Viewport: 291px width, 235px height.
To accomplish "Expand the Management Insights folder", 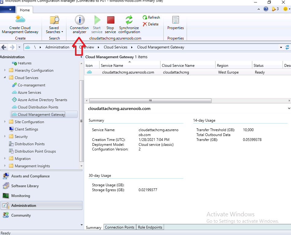I will [5, 165].
